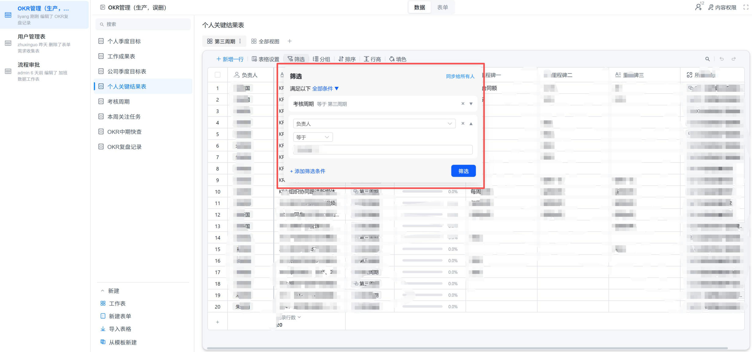Click the blue 筛选 apply button

pyautogui.click(x=463, y=171)
